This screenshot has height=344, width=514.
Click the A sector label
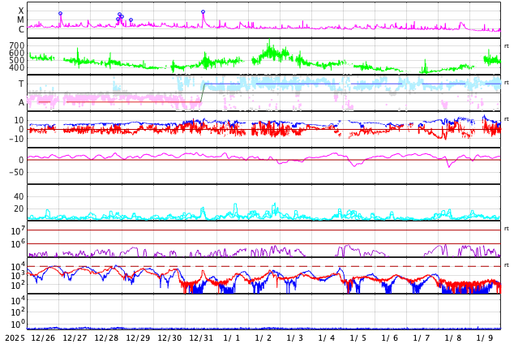21,102
